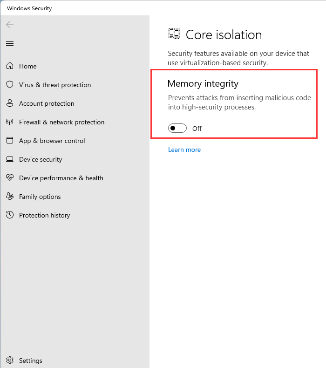Click the Learn more link
326x368 pixels.
pyautogui.click(x=184, y=150)
